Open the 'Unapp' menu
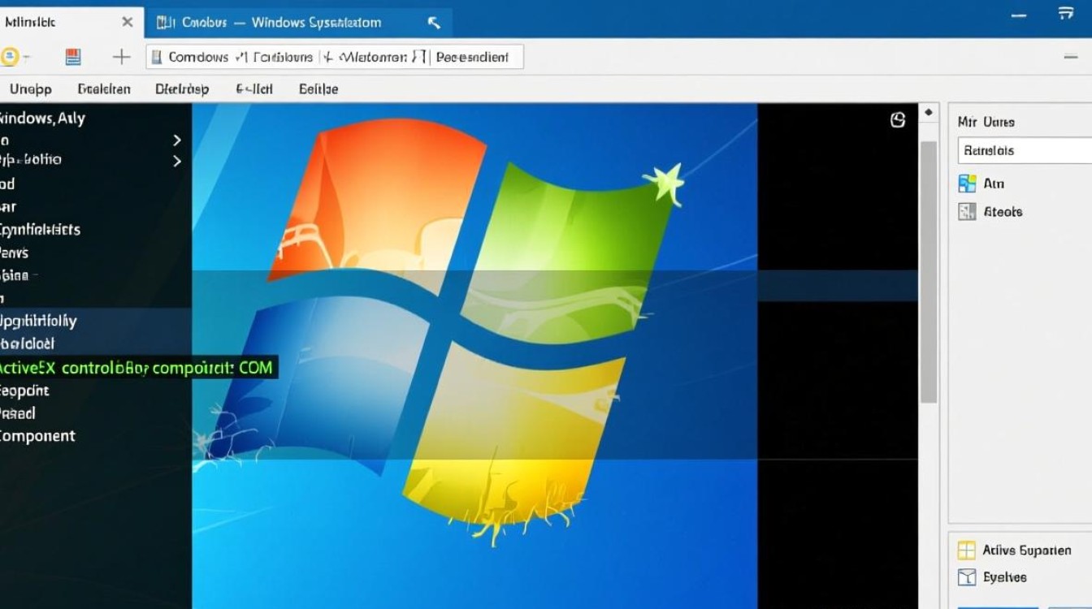 pyautogui.click(x=30, y=89)
